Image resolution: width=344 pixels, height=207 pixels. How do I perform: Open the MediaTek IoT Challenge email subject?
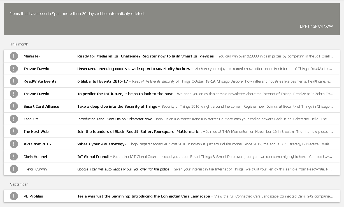point(145,56)
